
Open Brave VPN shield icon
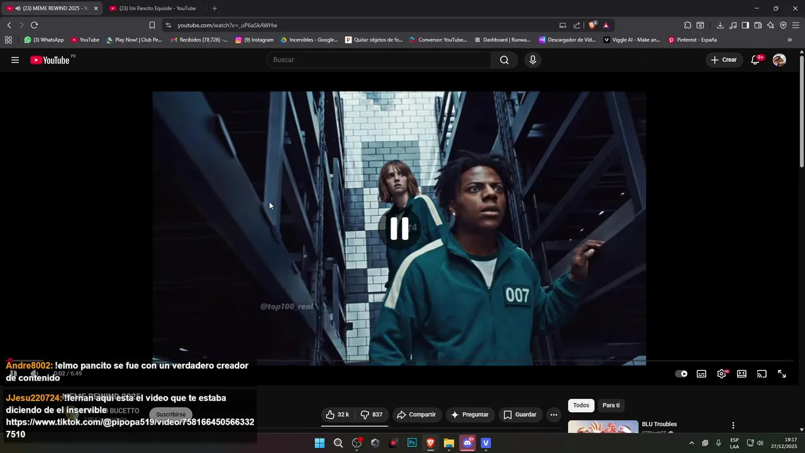click(783, 25)
